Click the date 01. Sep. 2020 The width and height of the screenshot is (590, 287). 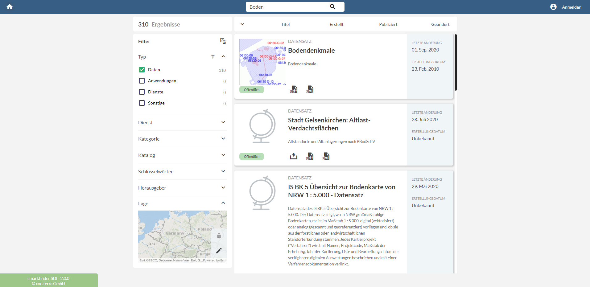[425, 50]
